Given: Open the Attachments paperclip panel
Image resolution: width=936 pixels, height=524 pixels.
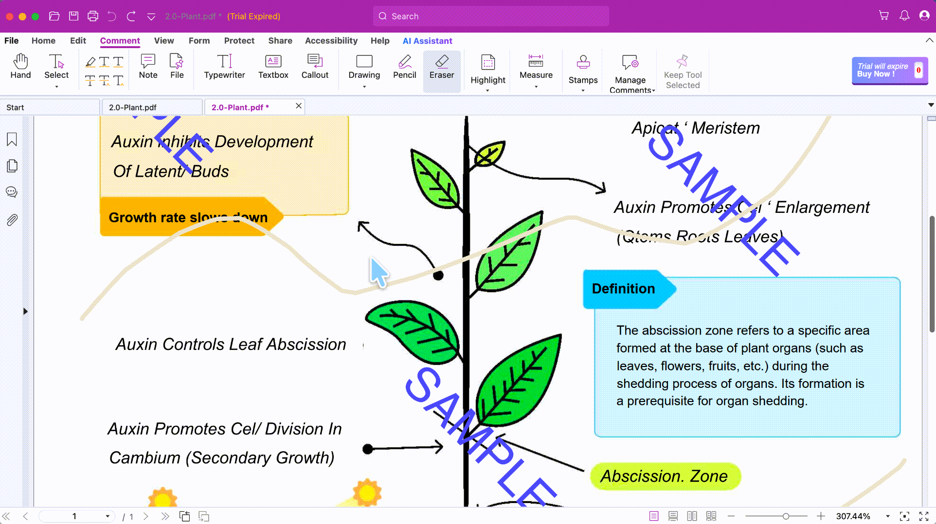Looking at the screenshot, I should coord(12,220).
